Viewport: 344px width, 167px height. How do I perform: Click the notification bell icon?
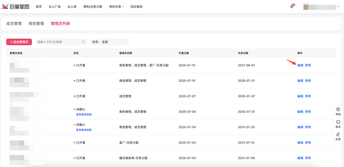(292, 7)
